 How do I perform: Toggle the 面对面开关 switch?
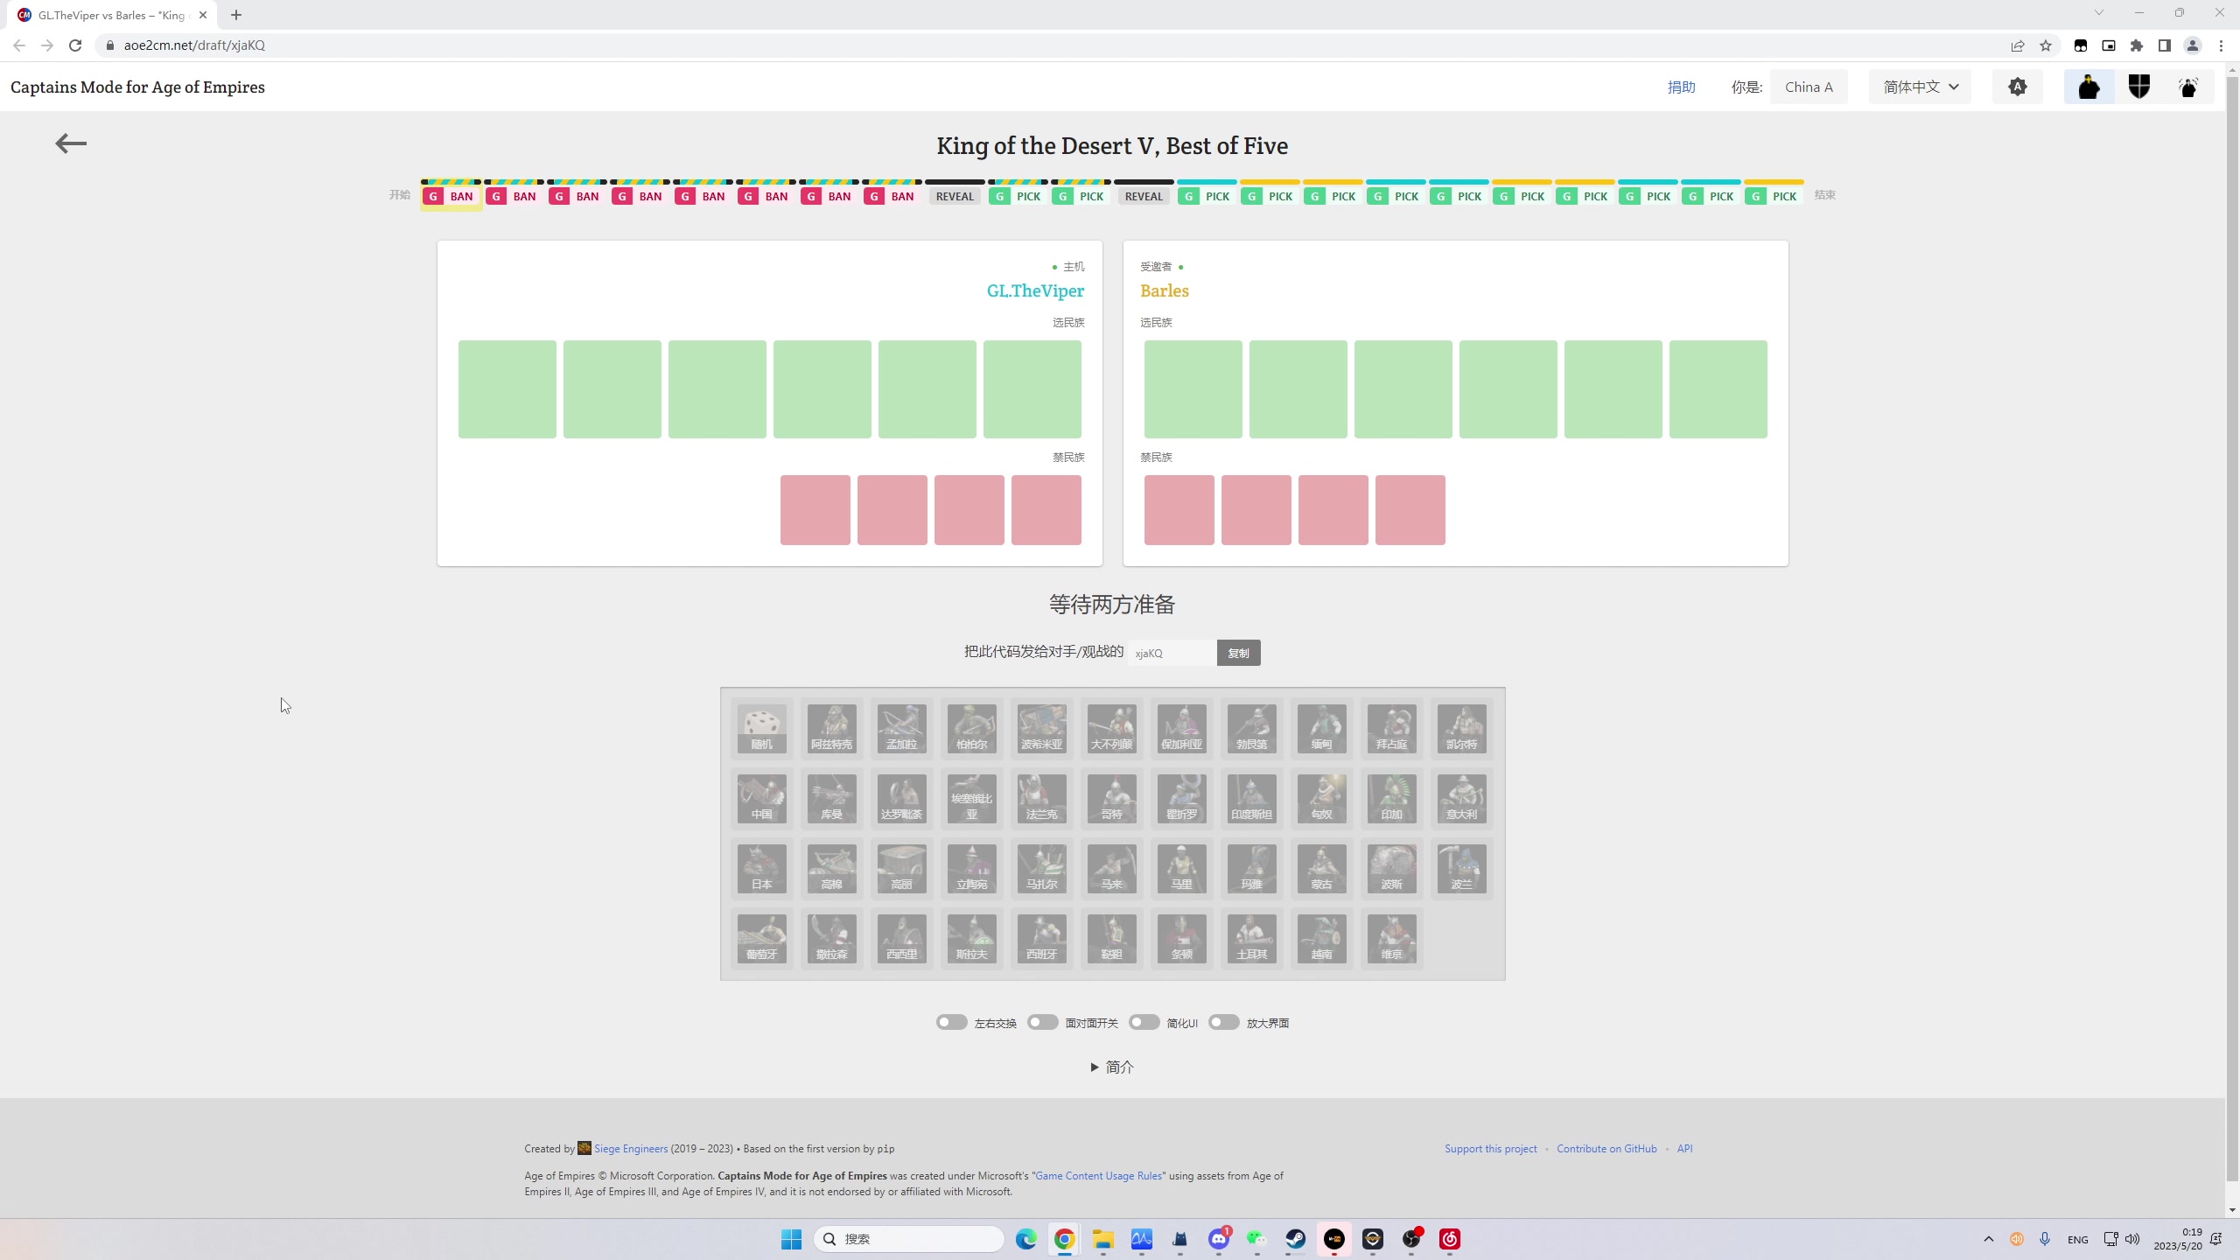click(1042, 1022)
